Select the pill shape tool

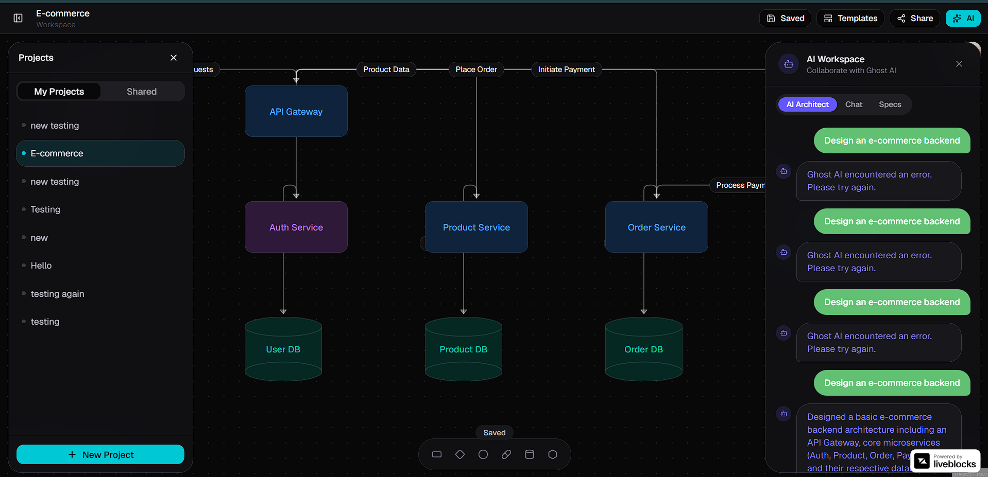coord(506,454)
